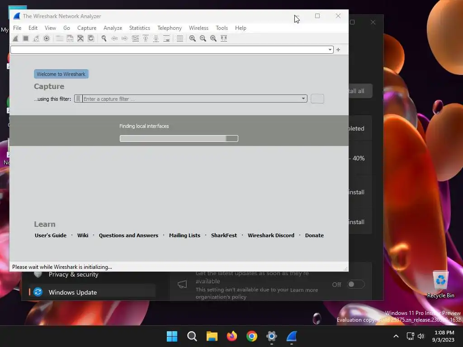Open the Donate link
The width and height of the screenshot is (463, 347).
tap(314, 235)
